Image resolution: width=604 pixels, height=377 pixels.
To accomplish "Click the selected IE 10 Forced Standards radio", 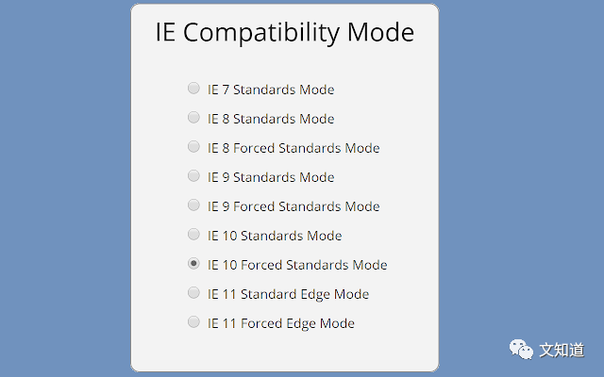I will coord(193,264).
